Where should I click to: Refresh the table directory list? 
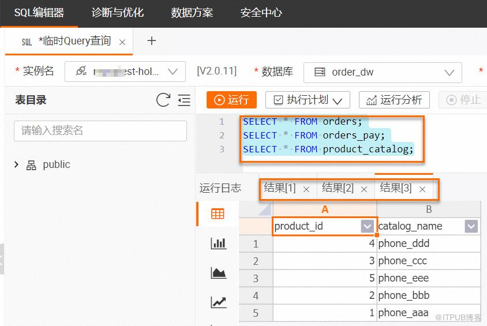[163, 100]
